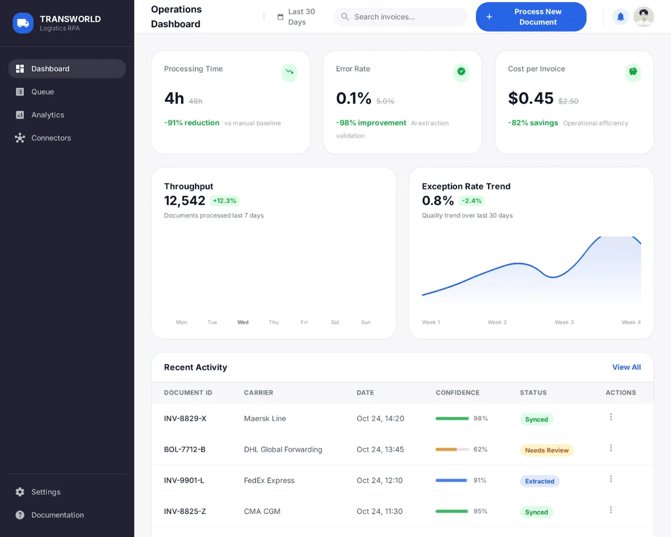Open actions menu for INV-8829-X row
671x537 pixels.
pyautogui.click(x=611, y=417)
